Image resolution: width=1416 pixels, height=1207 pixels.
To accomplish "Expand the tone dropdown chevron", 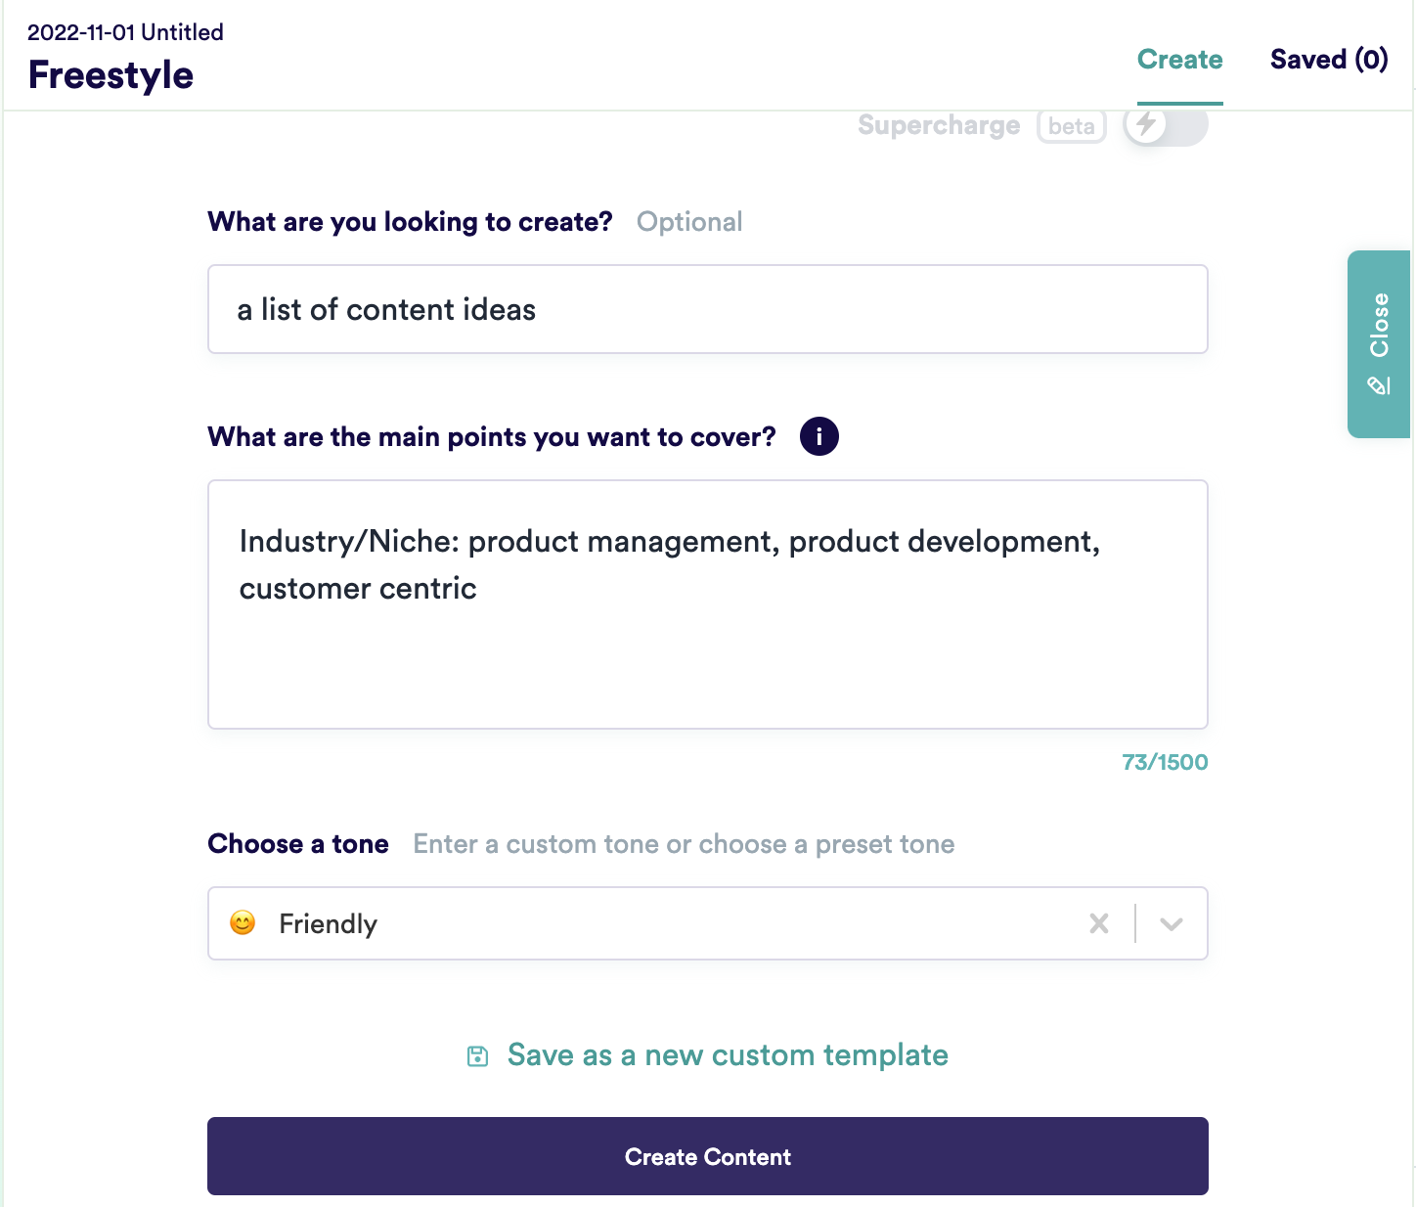I will coord(1171,923).
